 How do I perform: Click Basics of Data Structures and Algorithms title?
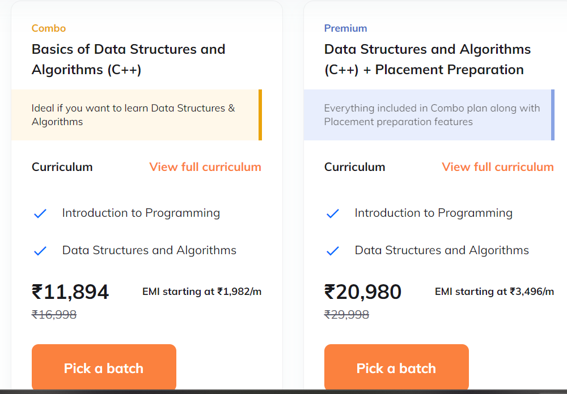point(128,59)
